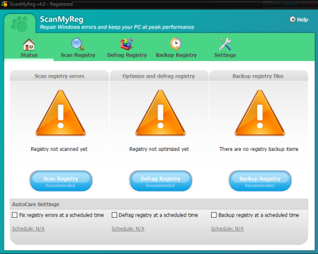Click the blue Scan Registry Recommended button
The image size is (318, 254).
click(60, 181)
